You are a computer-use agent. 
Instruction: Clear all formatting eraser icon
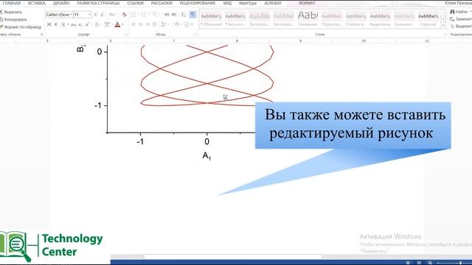[x=124, y=15]
